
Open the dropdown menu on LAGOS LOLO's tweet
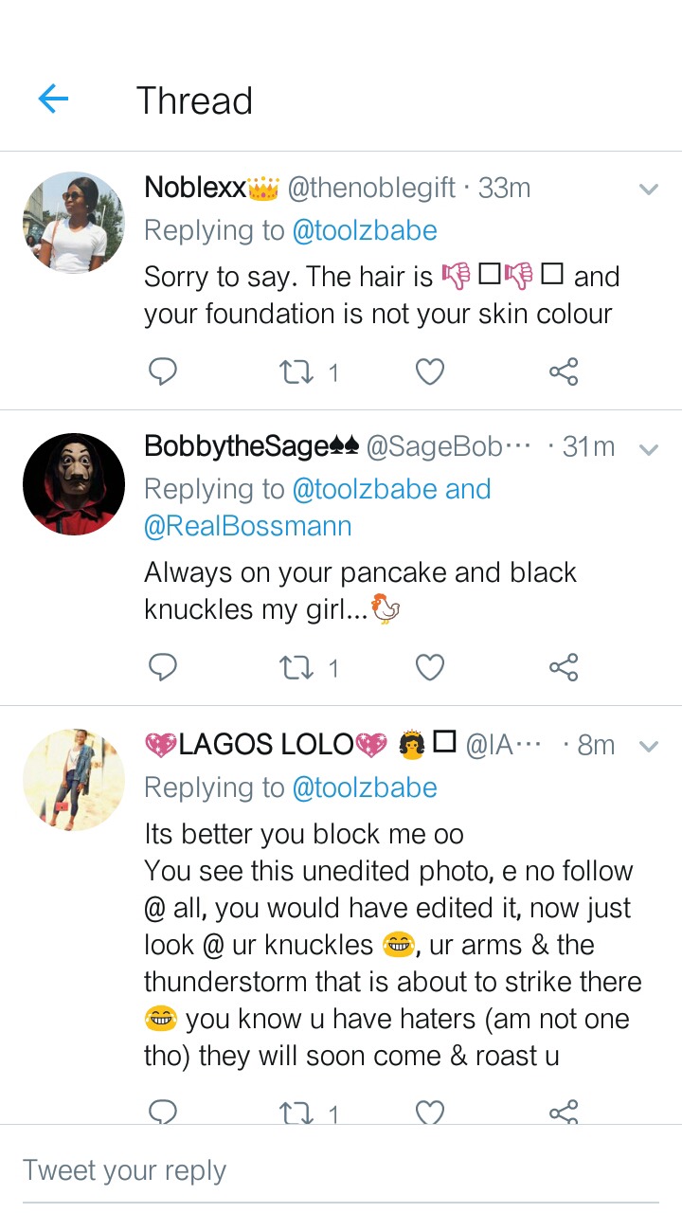tap(648, 747)
